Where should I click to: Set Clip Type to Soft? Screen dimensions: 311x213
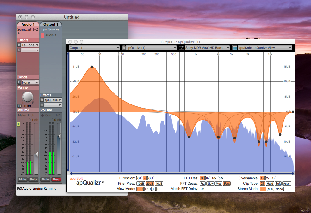278,184
